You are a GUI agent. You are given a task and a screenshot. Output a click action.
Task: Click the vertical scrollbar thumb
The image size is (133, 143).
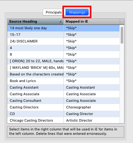point(122,35)
